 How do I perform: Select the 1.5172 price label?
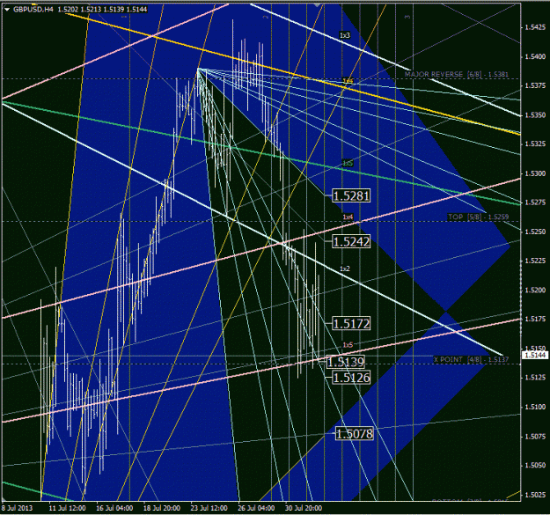point(351,323)
